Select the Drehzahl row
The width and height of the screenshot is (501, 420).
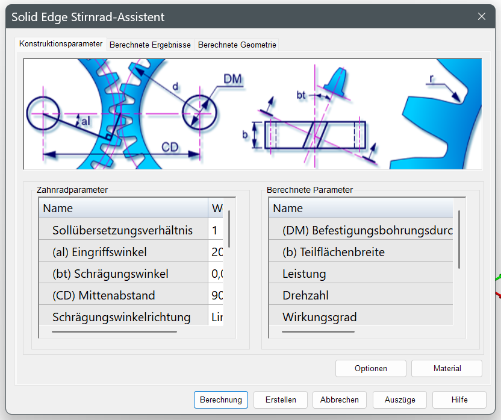point(361,295)
